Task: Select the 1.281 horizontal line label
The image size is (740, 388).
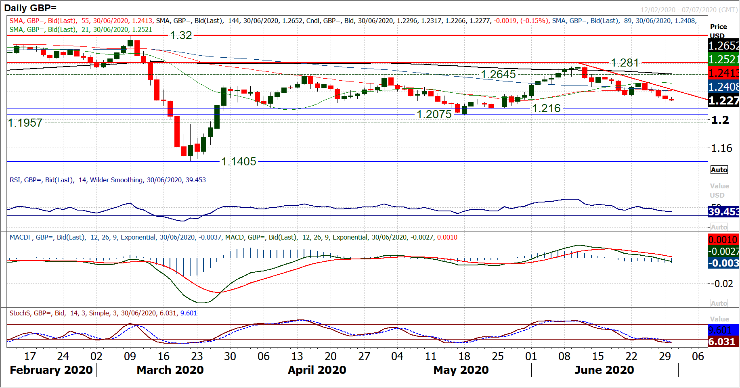Action: [x=625, y=63]
